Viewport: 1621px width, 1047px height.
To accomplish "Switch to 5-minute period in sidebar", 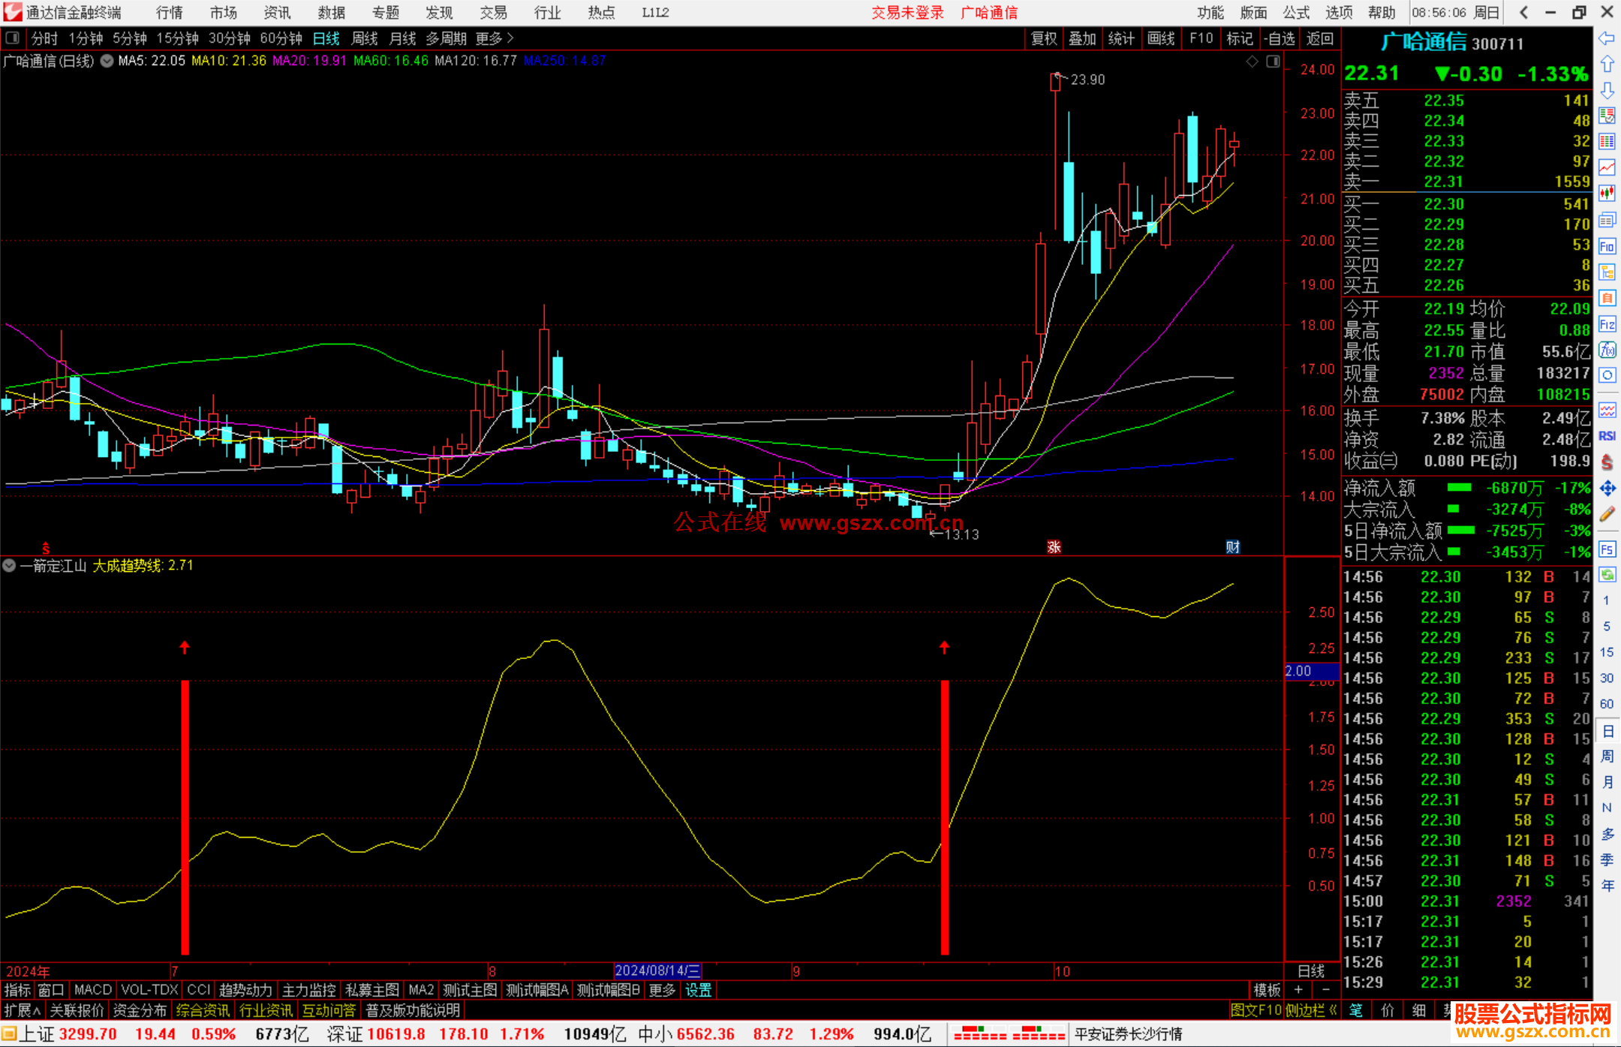I will tap(1606, 626).
